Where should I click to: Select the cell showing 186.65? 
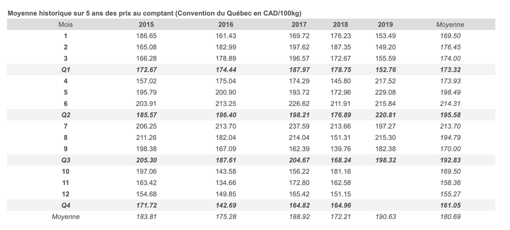click(146, 36)
